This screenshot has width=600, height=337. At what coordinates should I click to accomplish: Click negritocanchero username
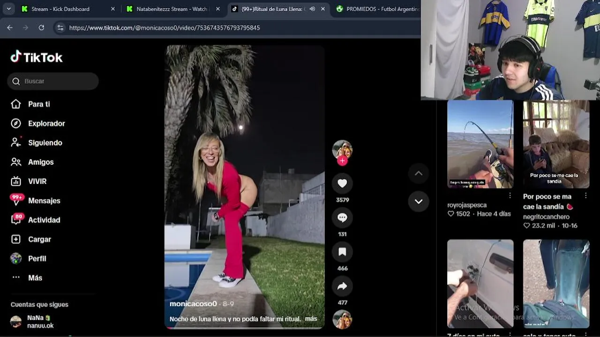(546, 217)
